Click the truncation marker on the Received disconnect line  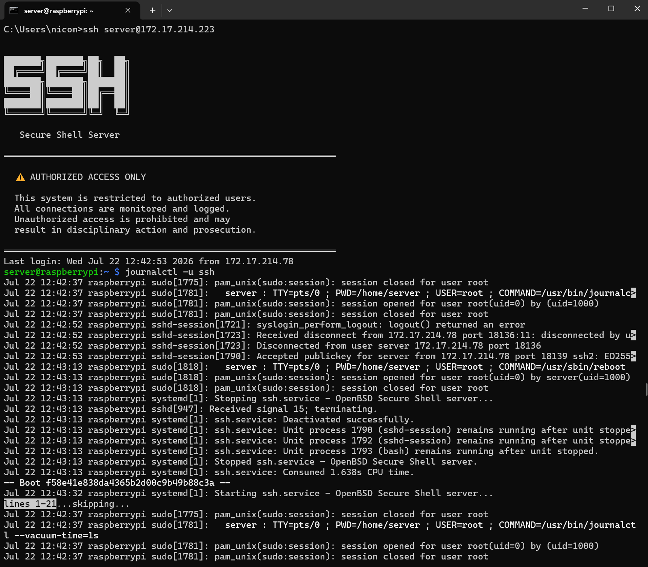tap(633, 335)
